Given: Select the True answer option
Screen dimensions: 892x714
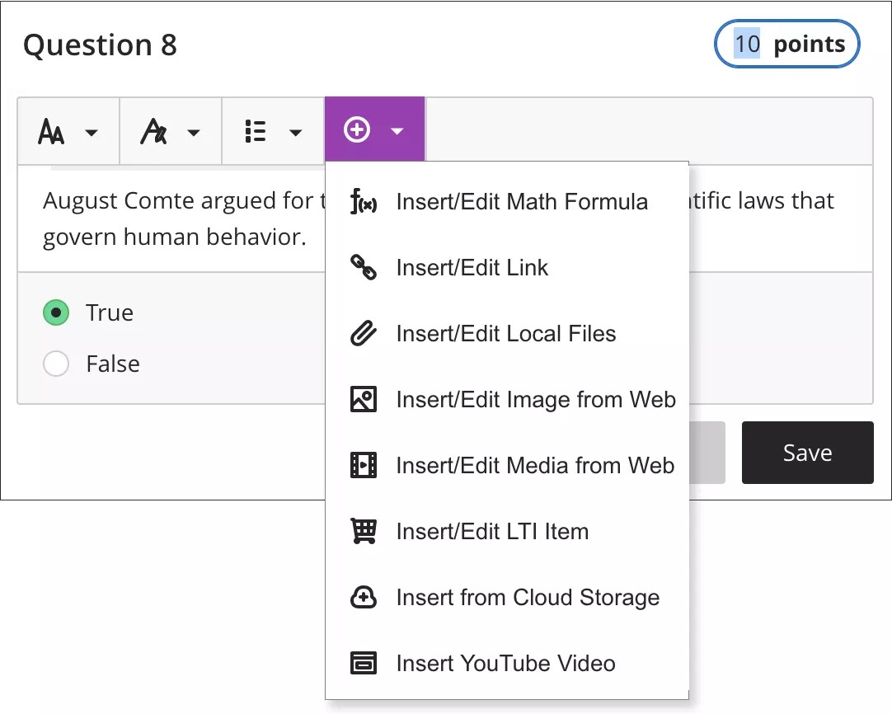Looking at the screenshot, I should tap(55, 312).
